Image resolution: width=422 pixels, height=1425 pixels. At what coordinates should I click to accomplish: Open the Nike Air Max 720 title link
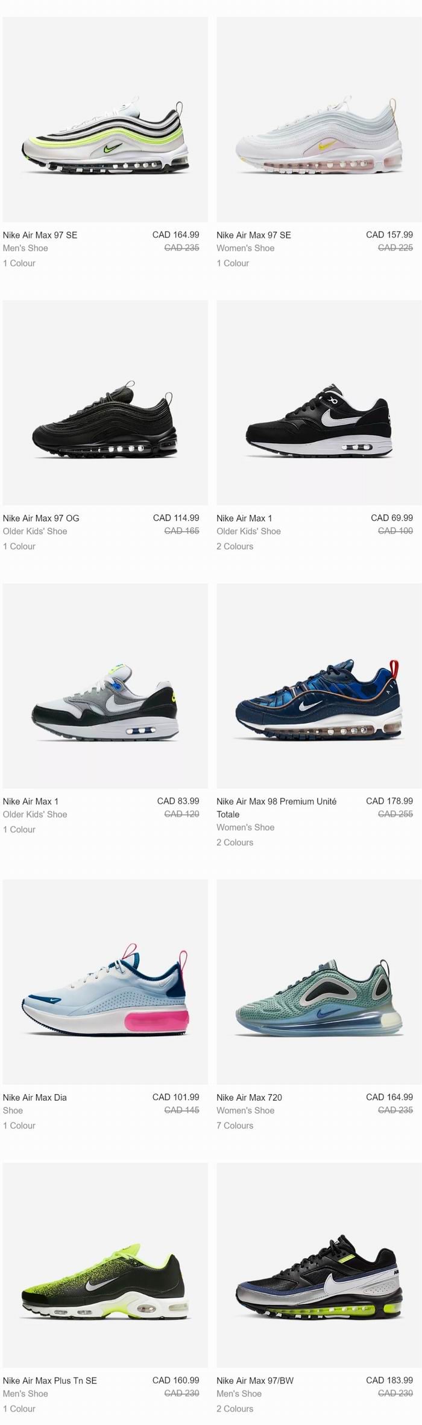click(x=250, y=1098)
